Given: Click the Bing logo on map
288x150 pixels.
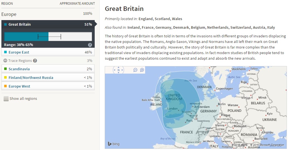Looking at the screenshot, I should point(114,144).
